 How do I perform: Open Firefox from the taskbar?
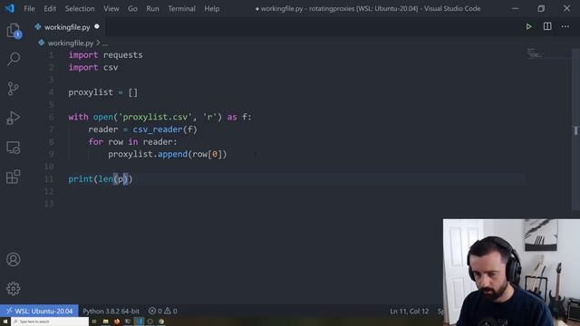click(x=117, y=322)
